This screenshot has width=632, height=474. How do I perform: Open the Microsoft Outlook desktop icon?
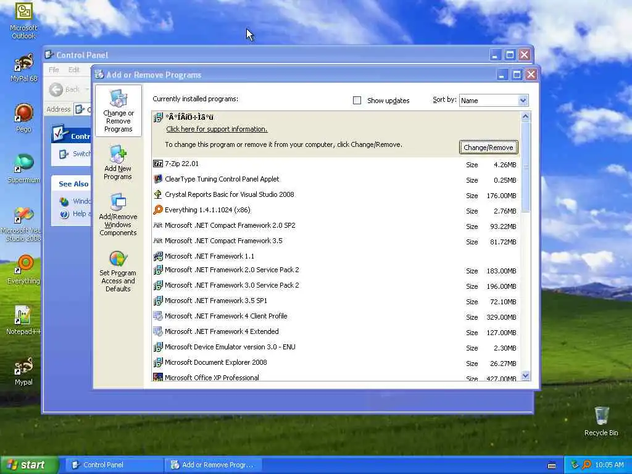tap(23, 20)
